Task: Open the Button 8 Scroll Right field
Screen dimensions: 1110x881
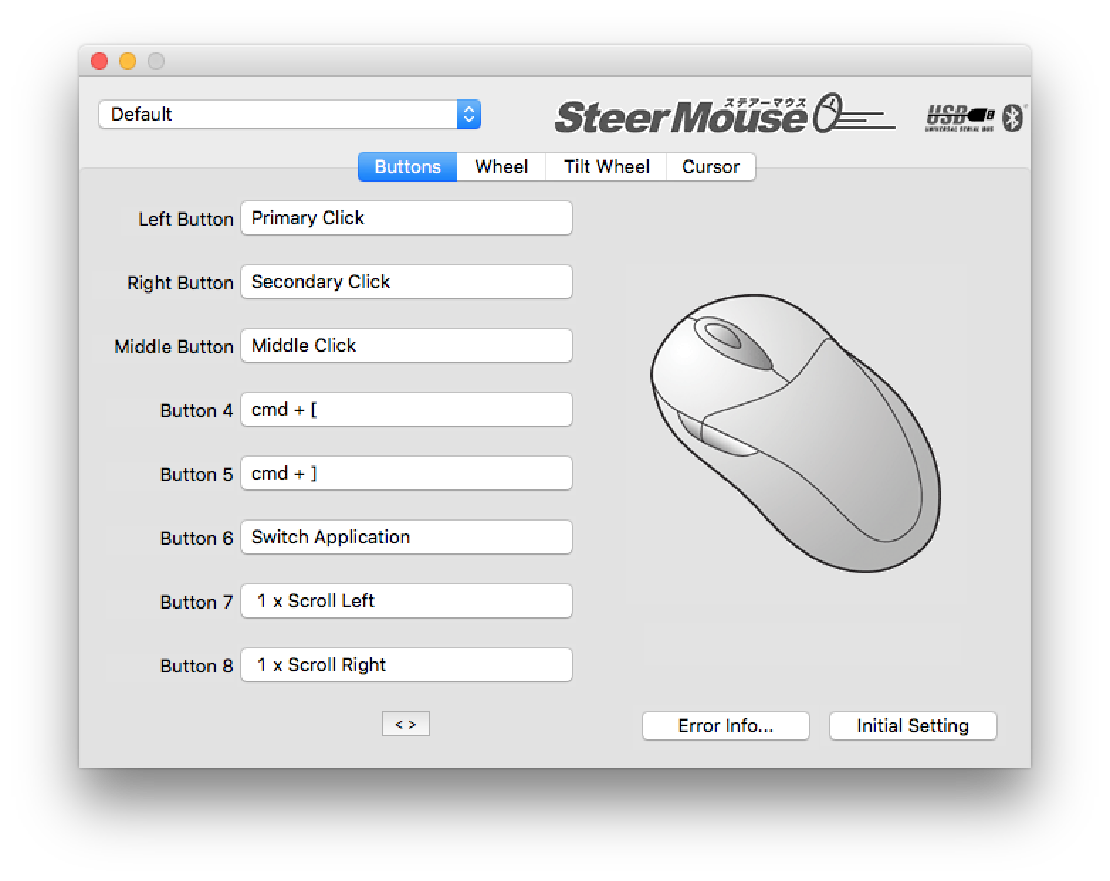Action: click(407, 665)
